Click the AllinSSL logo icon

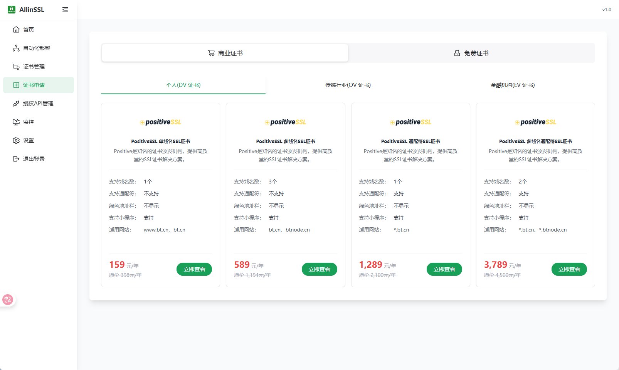coord(12,10)
